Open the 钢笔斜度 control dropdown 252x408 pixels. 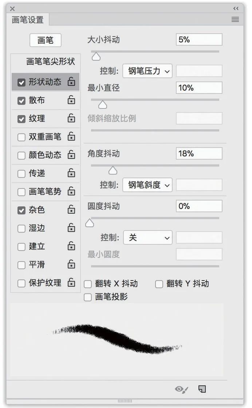tap(147, 185)
